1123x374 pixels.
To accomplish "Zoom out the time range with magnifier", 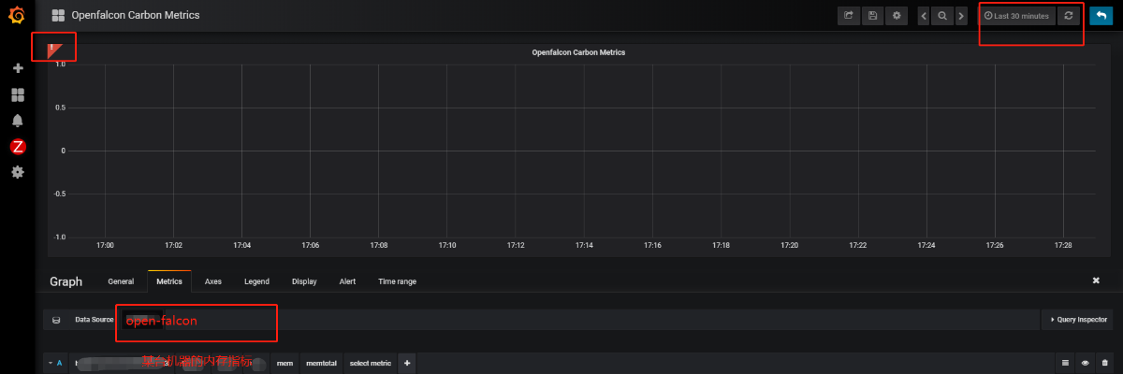I will (941, 16).
